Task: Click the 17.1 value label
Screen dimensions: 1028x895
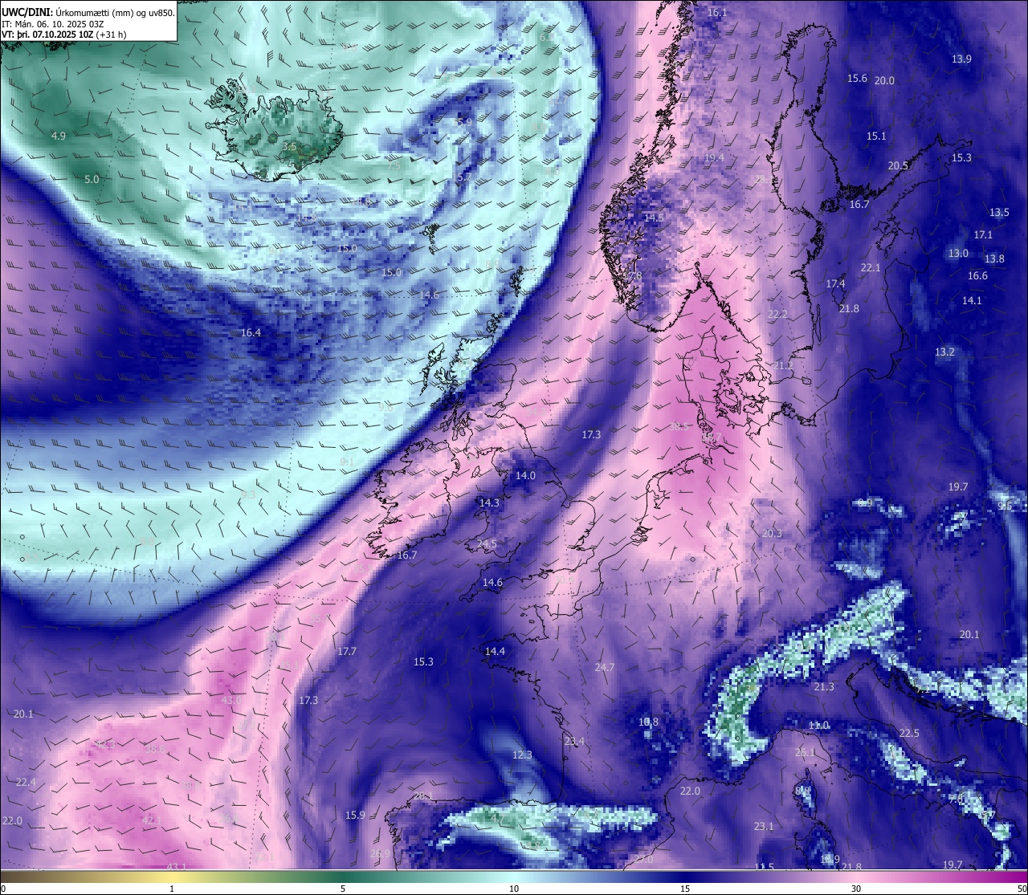Action: [983, 234]
